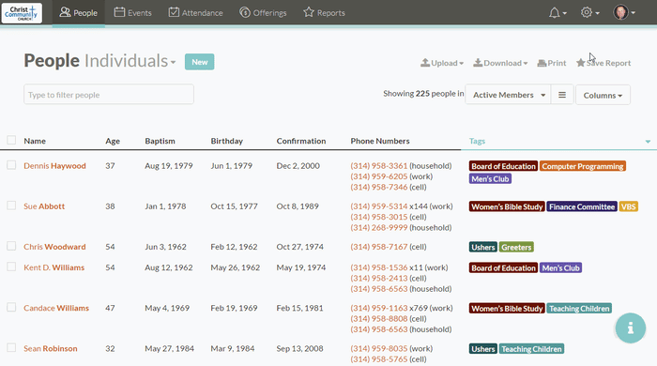Viewport: 657px width, 366px height.
Task: Click the filter people text field
Action: point(109,95)
